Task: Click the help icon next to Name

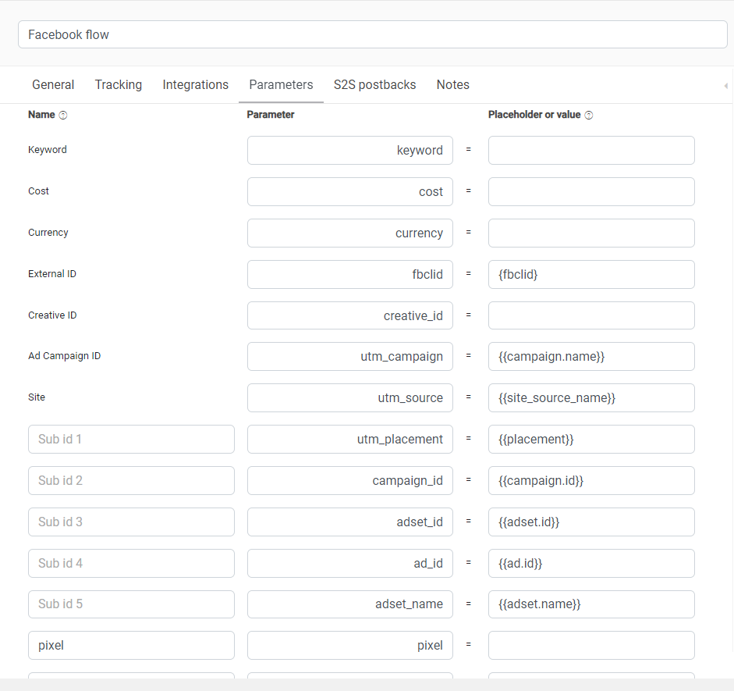Action: pyautogui.click(x=63, y=116)
